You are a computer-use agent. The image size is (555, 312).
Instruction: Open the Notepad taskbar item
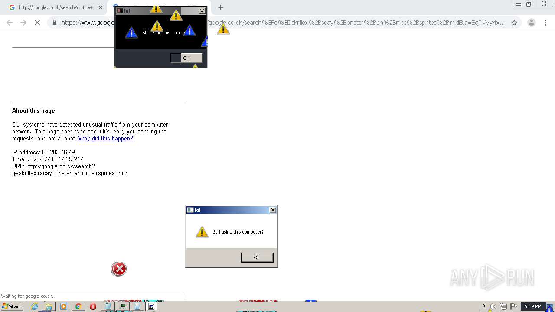[x=108, y=306]
